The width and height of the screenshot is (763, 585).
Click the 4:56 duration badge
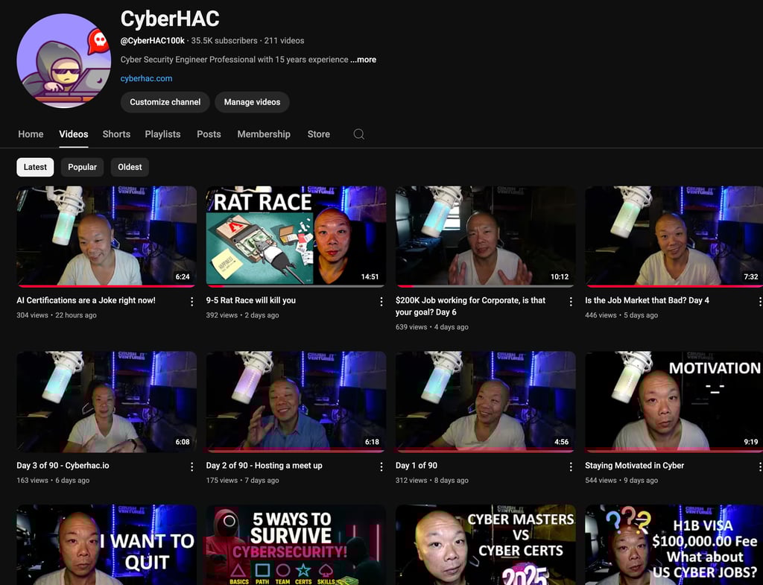(x=561, y=441)
